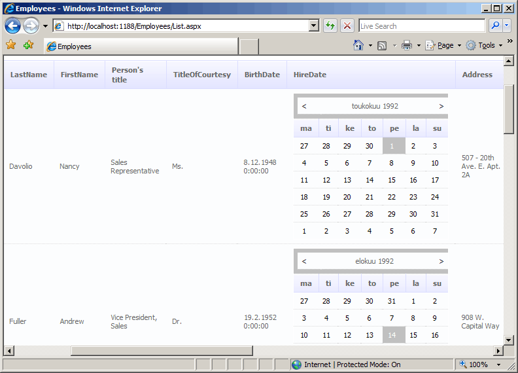Go to next month in elokuu 1992 calendar

click(x=441, y=261)
